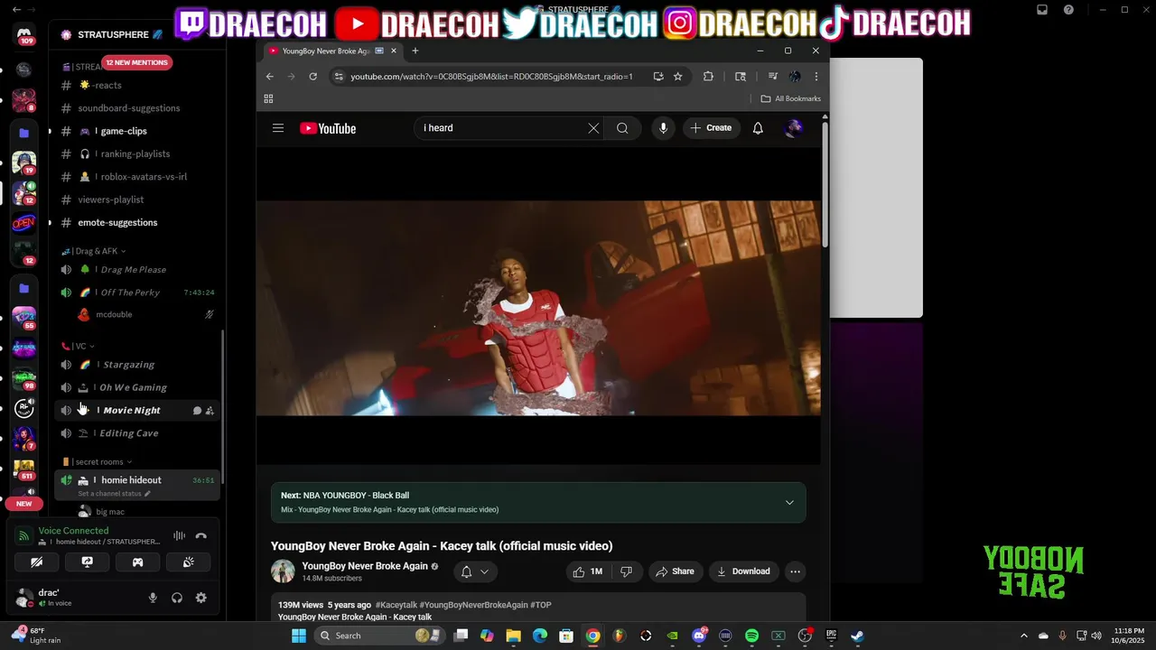Start screen share in Discord voice panel
This screenshot has width=1156, height=650.
[x=87, y=562]
